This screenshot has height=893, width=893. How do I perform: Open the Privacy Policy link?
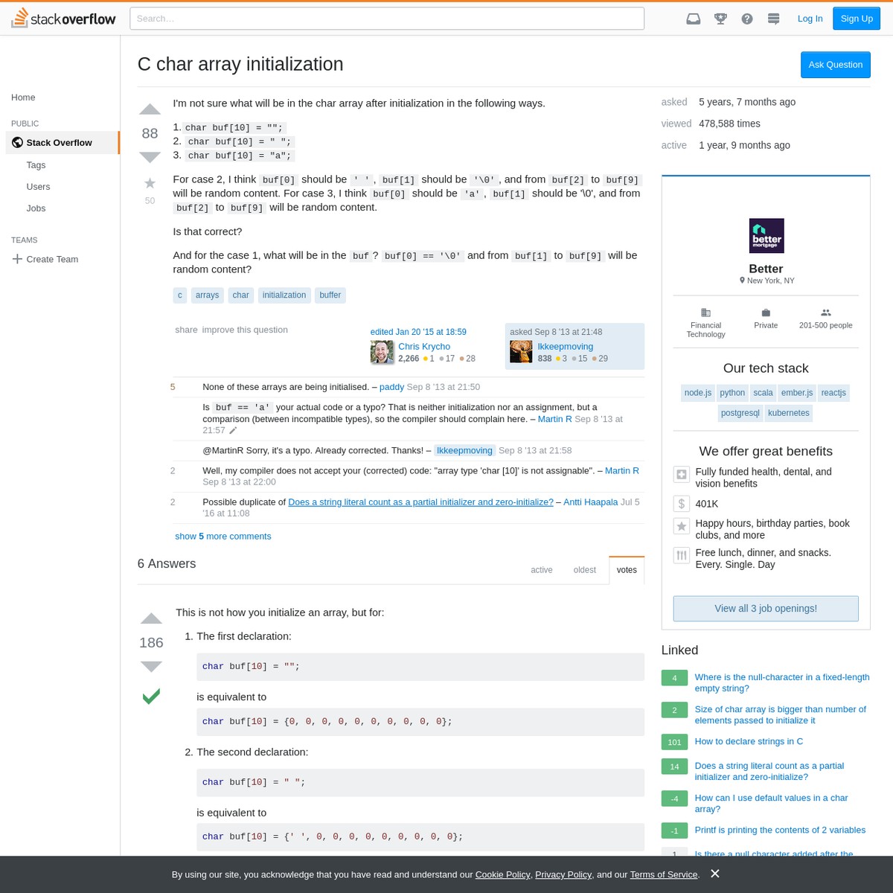coord(563,874)
